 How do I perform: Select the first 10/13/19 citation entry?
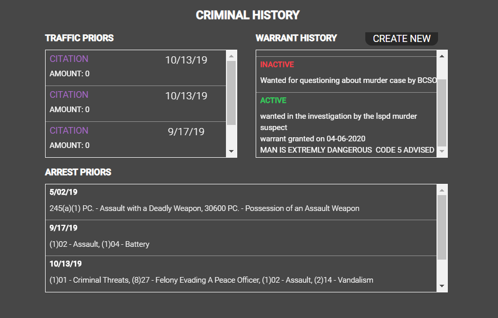pos(136,68)
